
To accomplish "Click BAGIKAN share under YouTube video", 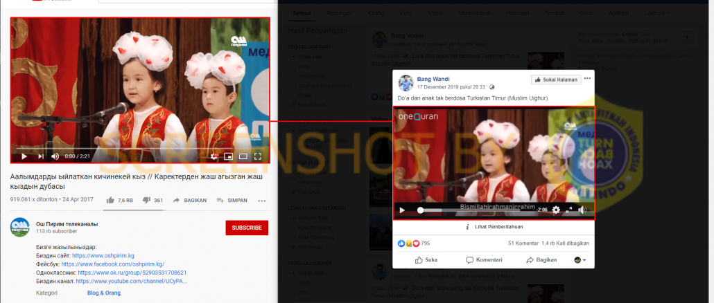I will 190,201.
